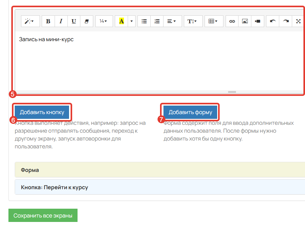Click the eraser remove-formatting icon

(87, 21)
